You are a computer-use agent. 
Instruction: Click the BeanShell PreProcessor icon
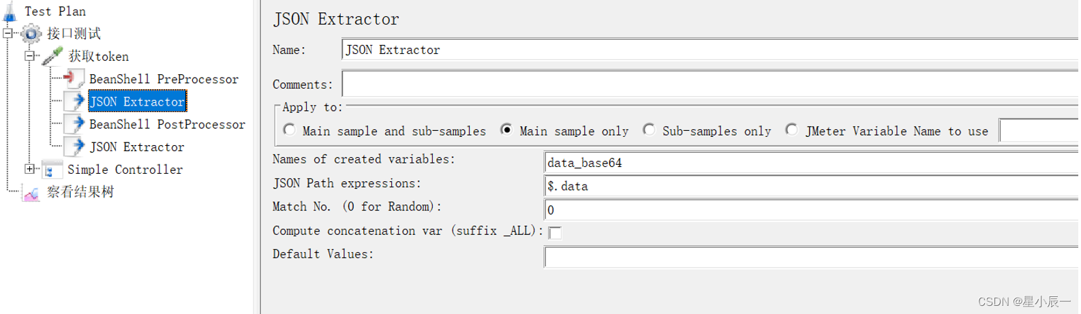click(x=74, y=79)
